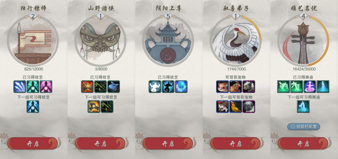Click the rooster pet icon in 可驾驭宠物

pos(236,87)
